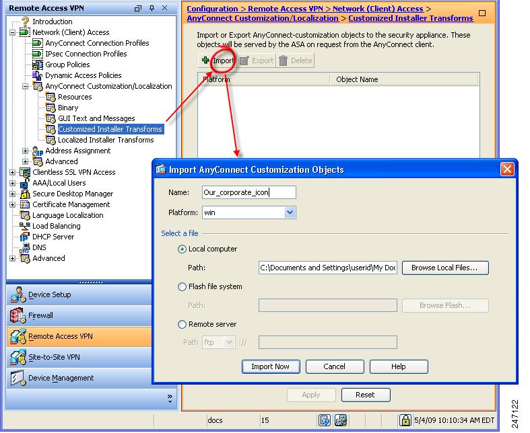Screen dimensions: 530x433
Task: Click the Resources tree icon
Action: [x=51, y=97]
